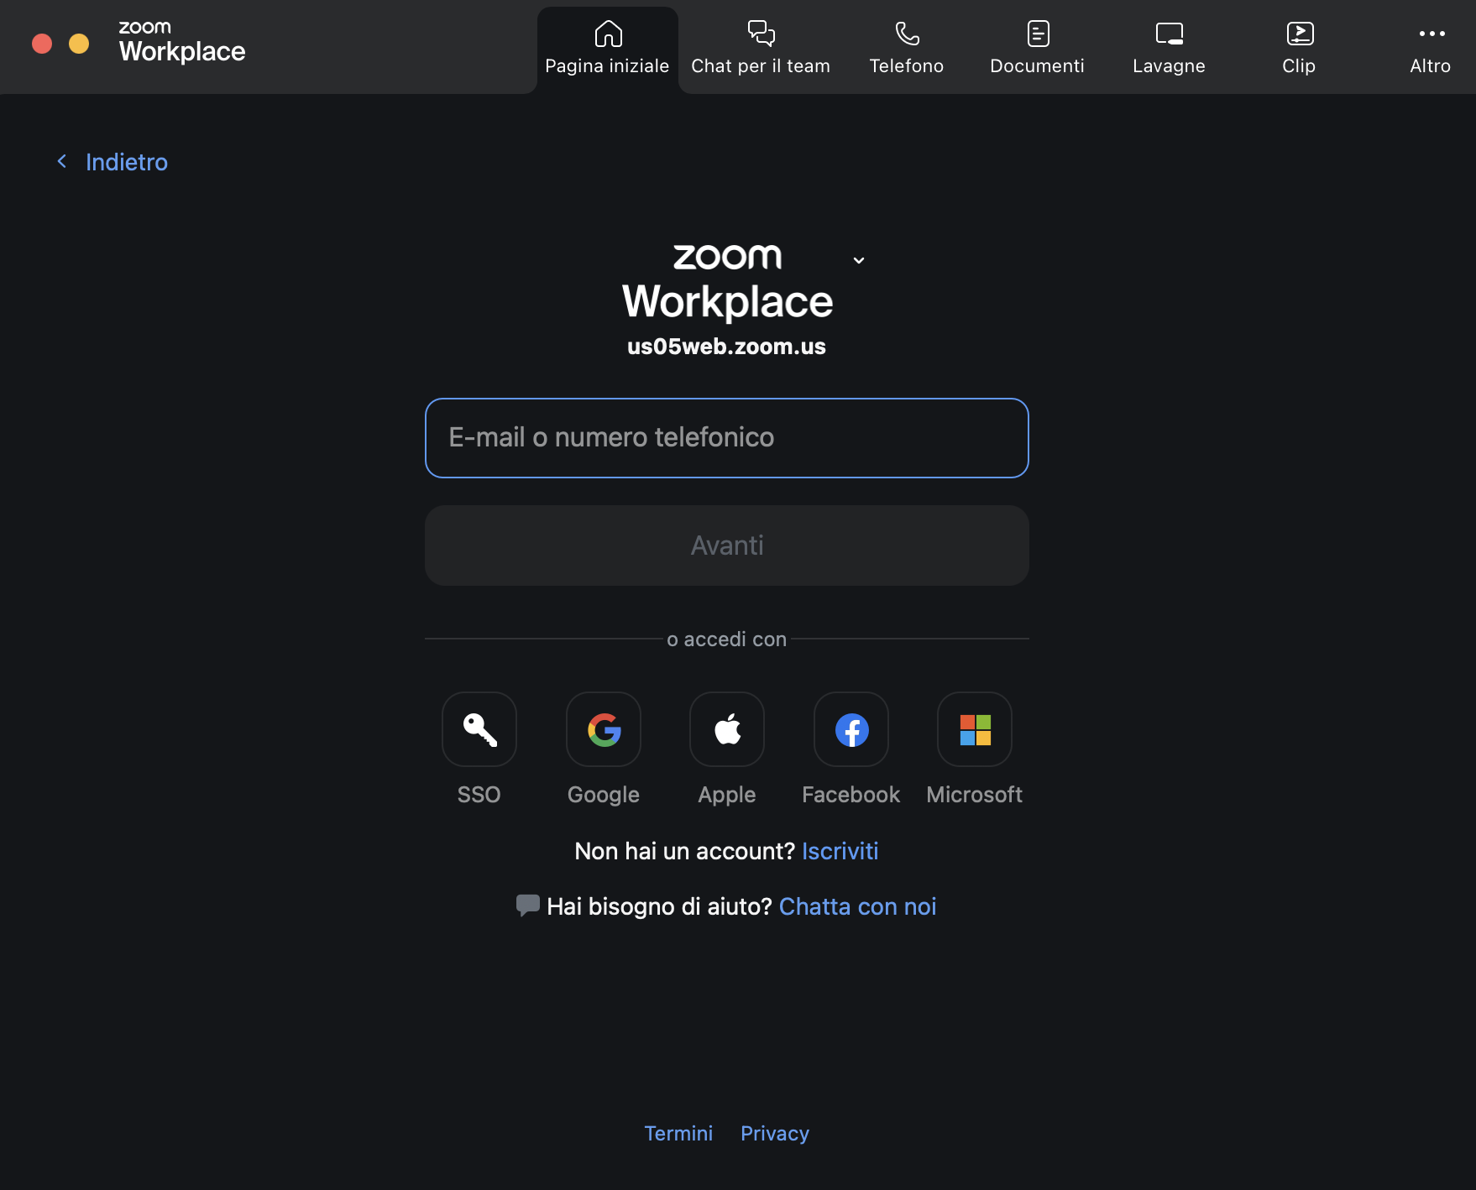Click the Chatta con noi help link

[857, 906]
